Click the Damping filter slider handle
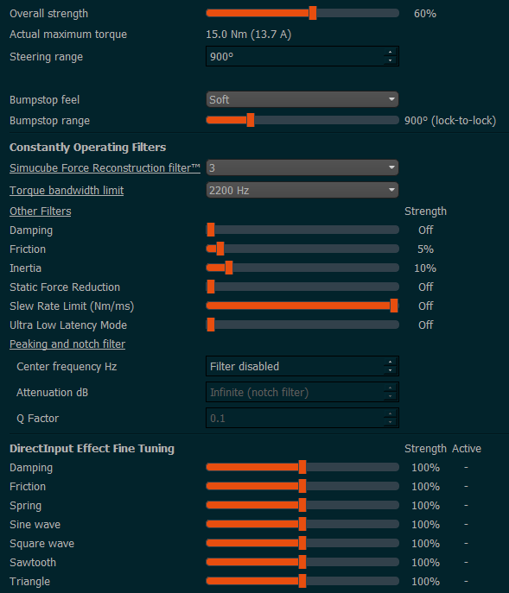The image size is (509, 593). 211,230
